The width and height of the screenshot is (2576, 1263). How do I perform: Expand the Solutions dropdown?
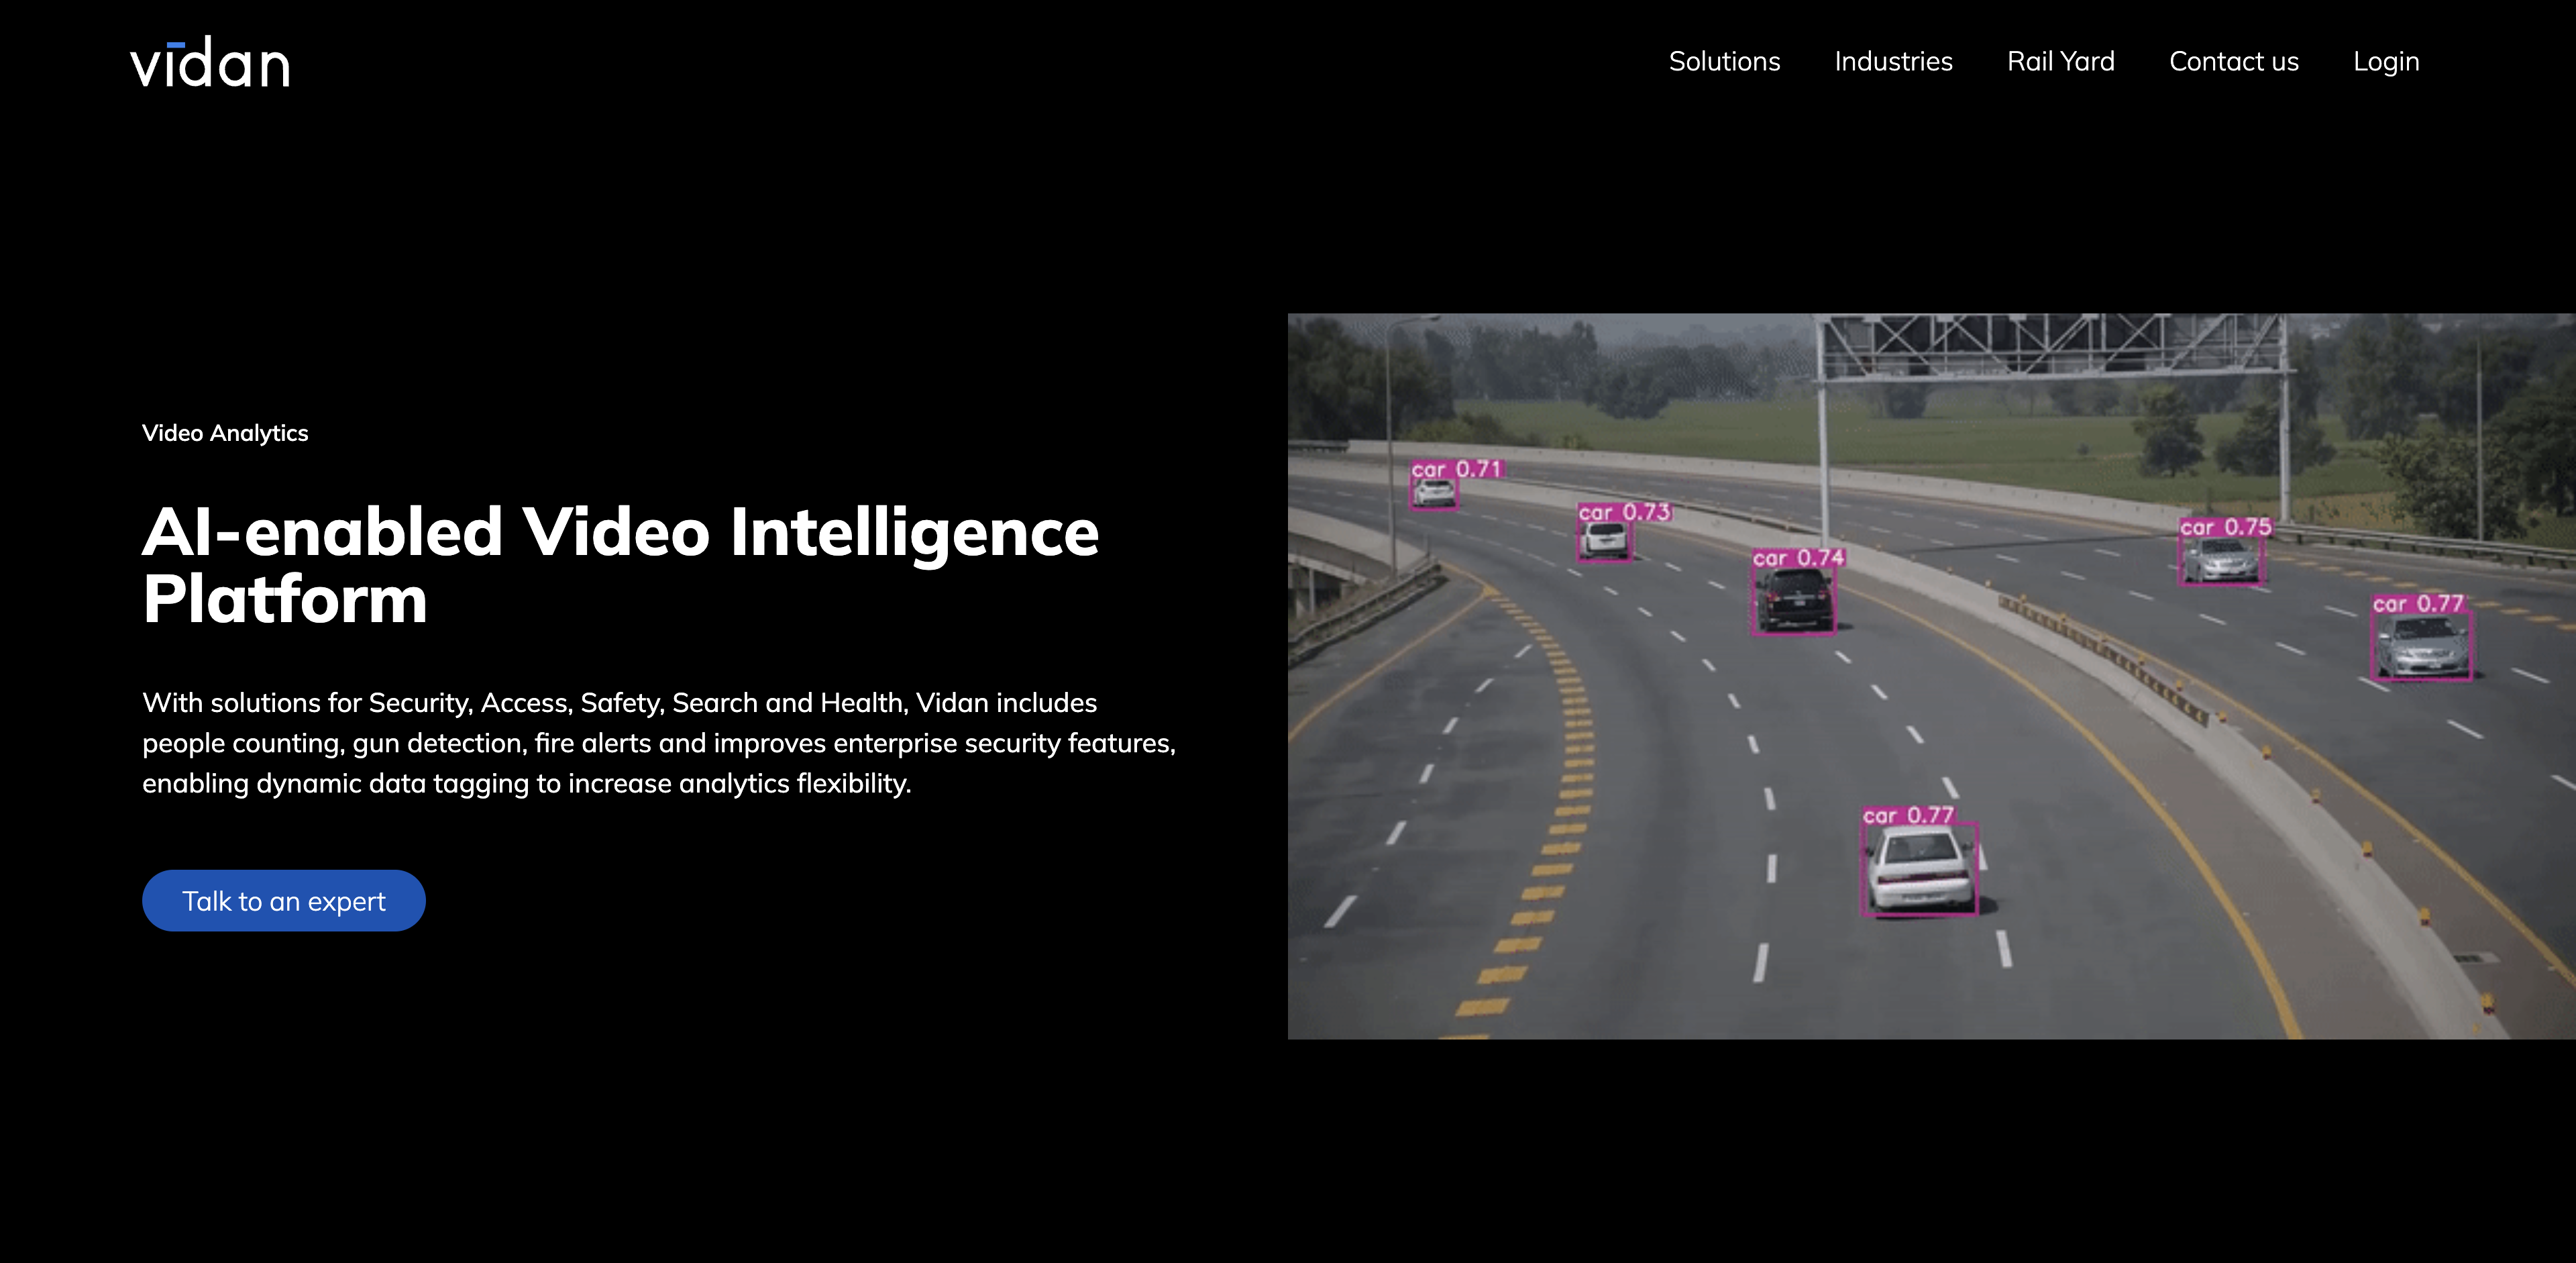(x=1723, y=61)
